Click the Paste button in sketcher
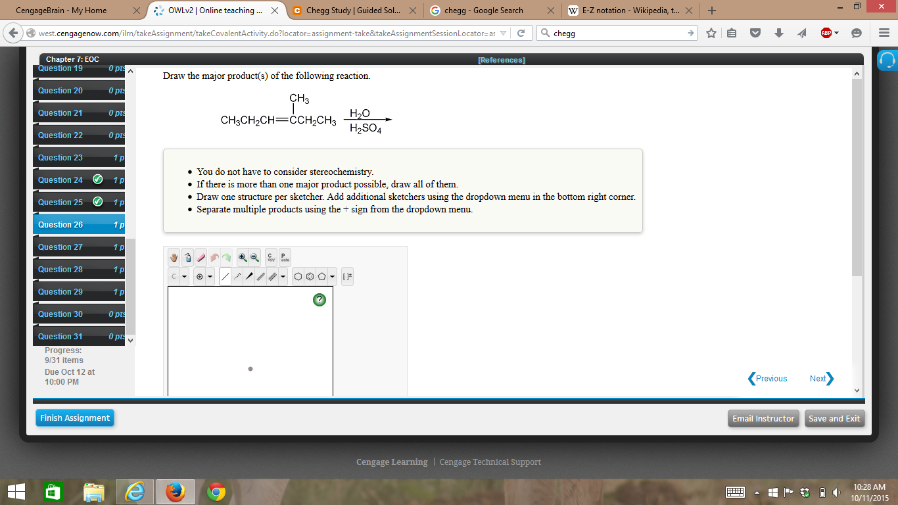Image resolution: width=898 pixels, height=505 pixels. point(285,258)
